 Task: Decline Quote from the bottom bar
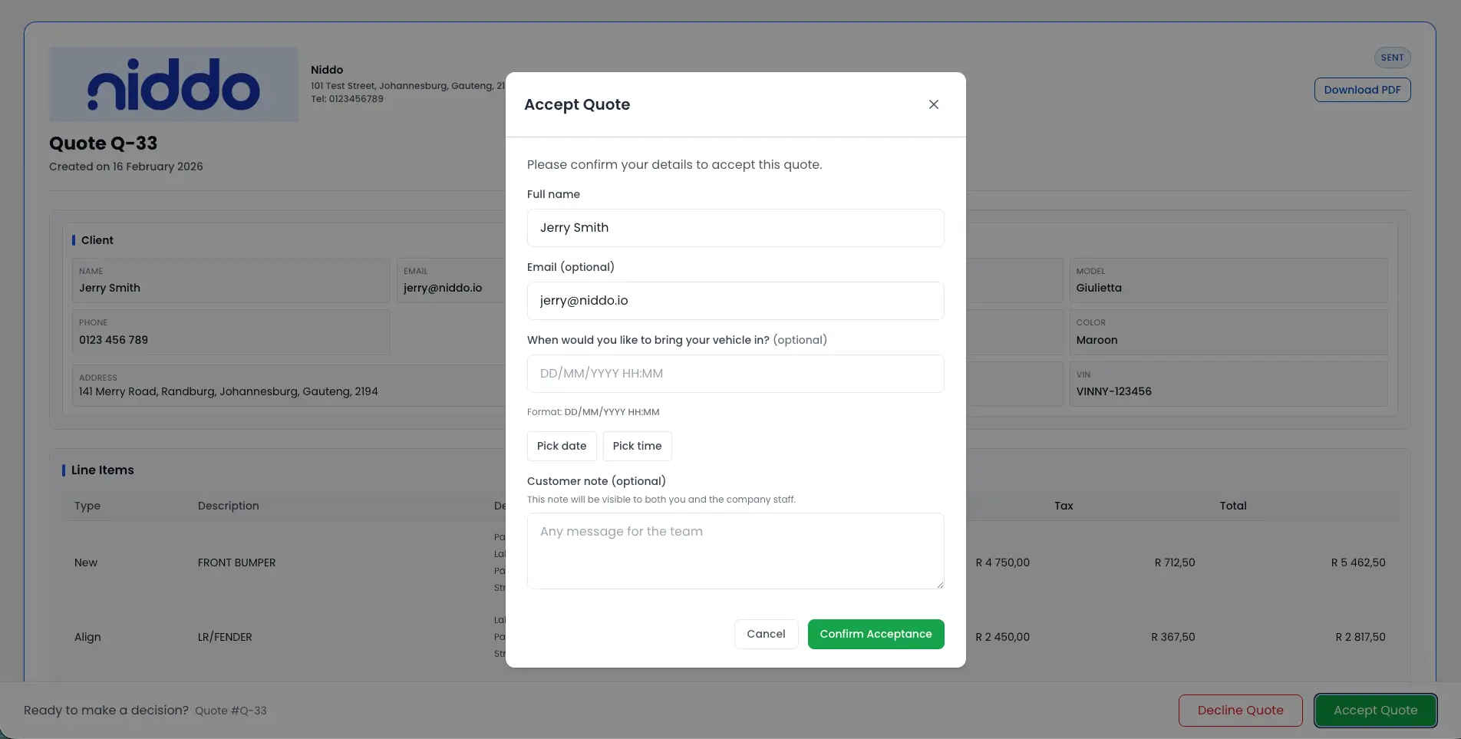click(x=1240, y=710)
